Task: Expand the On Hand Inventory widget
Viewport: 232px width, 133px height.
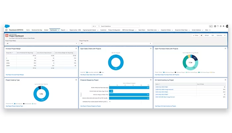Action: (225, 80)
